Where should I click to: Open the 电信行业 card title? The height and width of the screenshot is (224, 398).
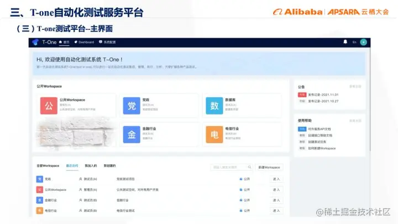(x=232, y=128)
